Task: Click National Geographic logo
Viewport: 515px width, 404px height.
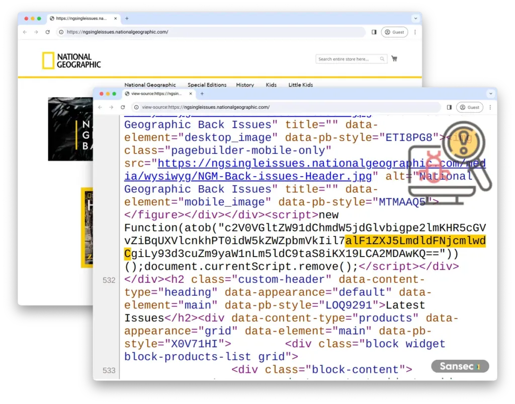Action: (71, 61)
